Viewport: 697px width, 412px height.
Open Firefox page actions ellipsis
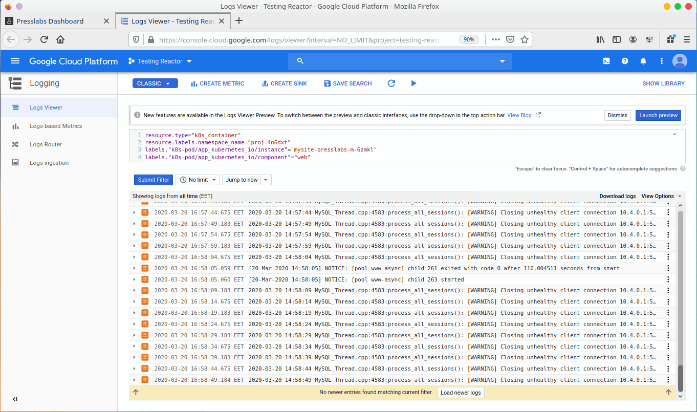[495, 39]
